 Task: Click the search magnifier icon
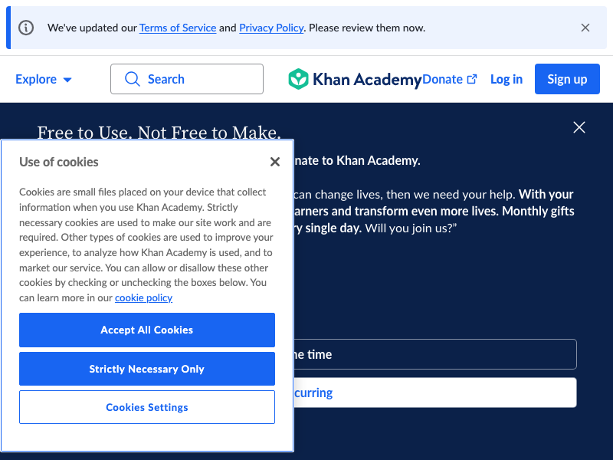pyautogui.click(x=132, y=79)
